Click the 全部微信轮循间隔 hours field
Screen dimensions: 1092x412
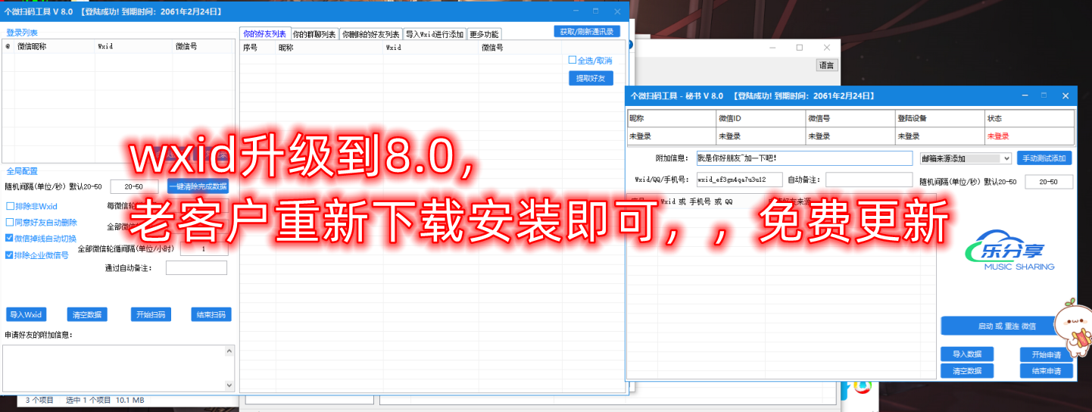204,248
